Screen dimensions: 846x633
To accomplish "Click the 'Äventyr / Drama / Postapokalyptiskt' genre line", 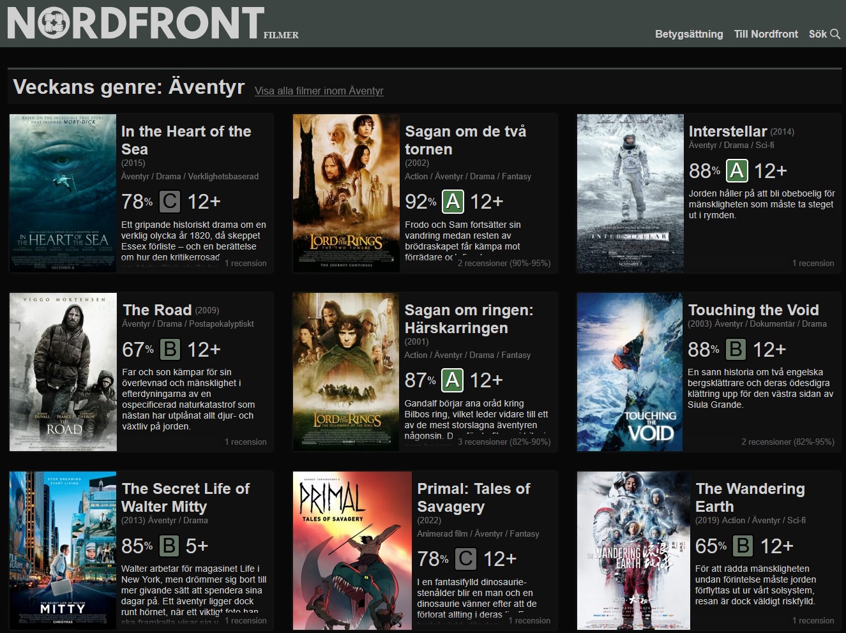I will 188,324.
